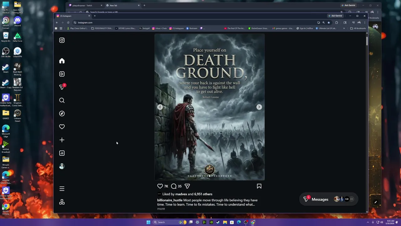Share the post with the paper plane icon
Screen dimensions: 401x226
coord(187,186)
